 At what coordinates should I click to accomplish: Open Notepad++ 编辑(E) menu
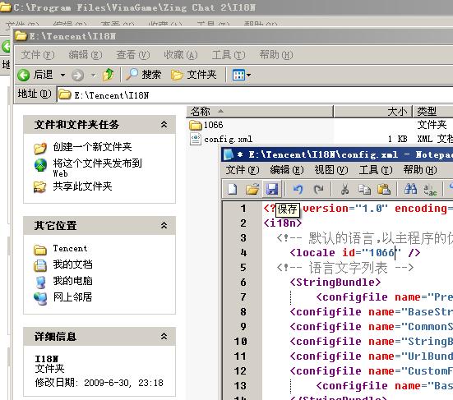tap(287, 170)
